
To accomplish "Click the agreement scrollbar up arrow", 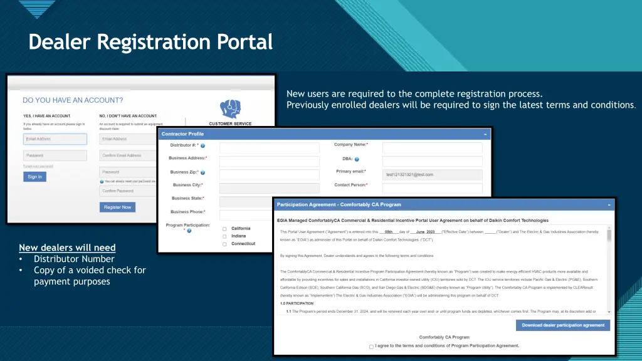I will click(609, 228).
